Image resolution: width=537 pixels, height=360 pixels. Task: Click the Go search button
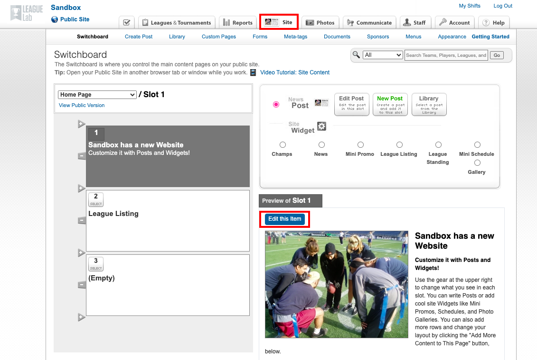click(x=497, y=55)
